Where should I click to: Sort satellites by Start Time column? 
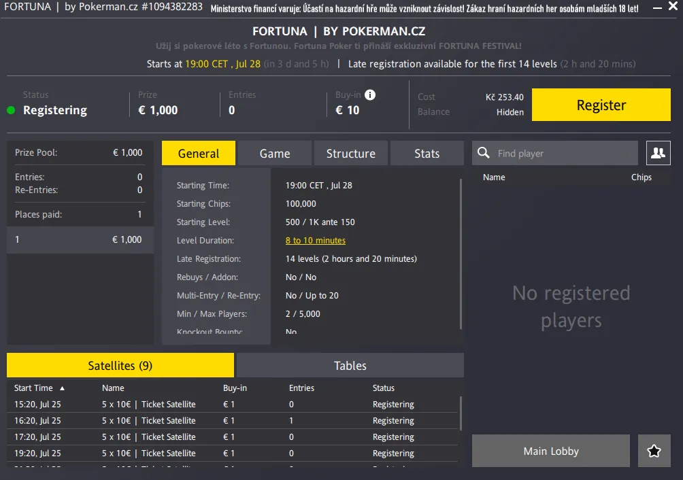click(x=39, y=388)
